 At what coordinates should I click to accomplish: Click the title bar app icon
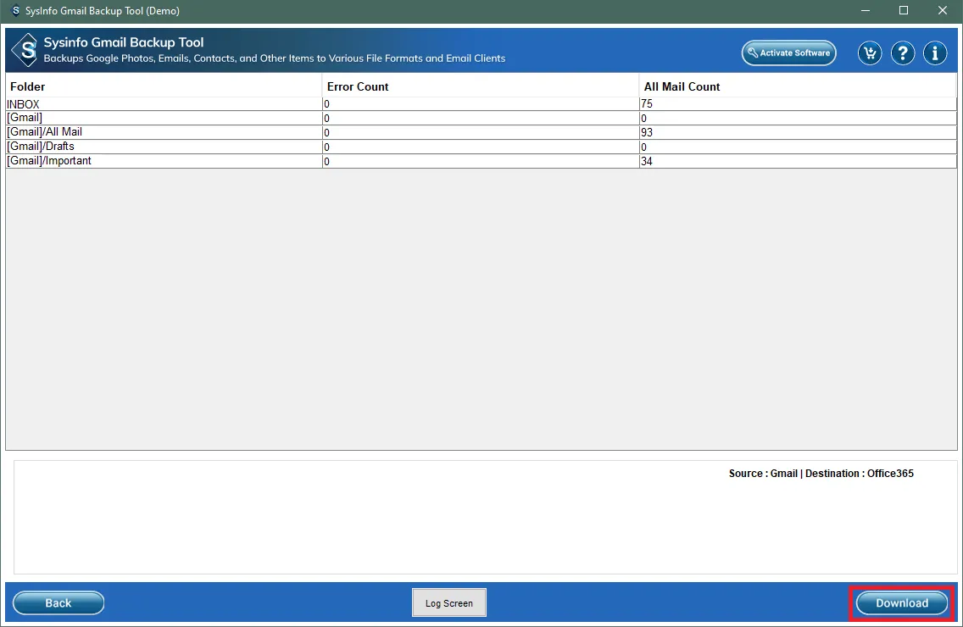pos(15,10)
